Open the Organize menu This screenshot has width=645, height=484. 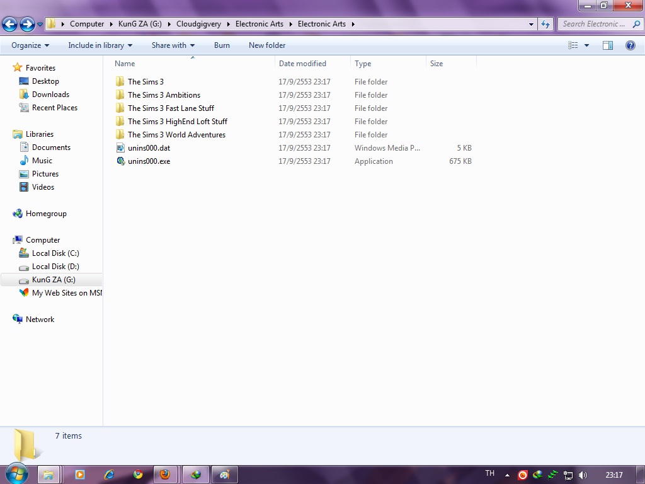click(30, 45)
